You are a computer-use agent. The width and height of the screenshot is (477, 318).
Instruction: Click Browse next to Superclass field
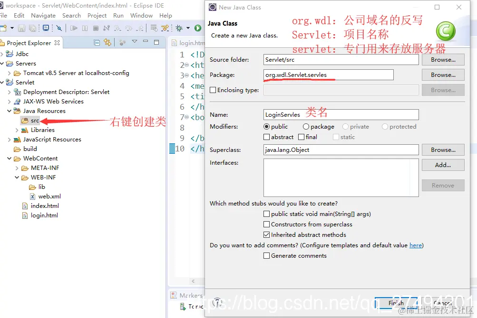point(443,150)
